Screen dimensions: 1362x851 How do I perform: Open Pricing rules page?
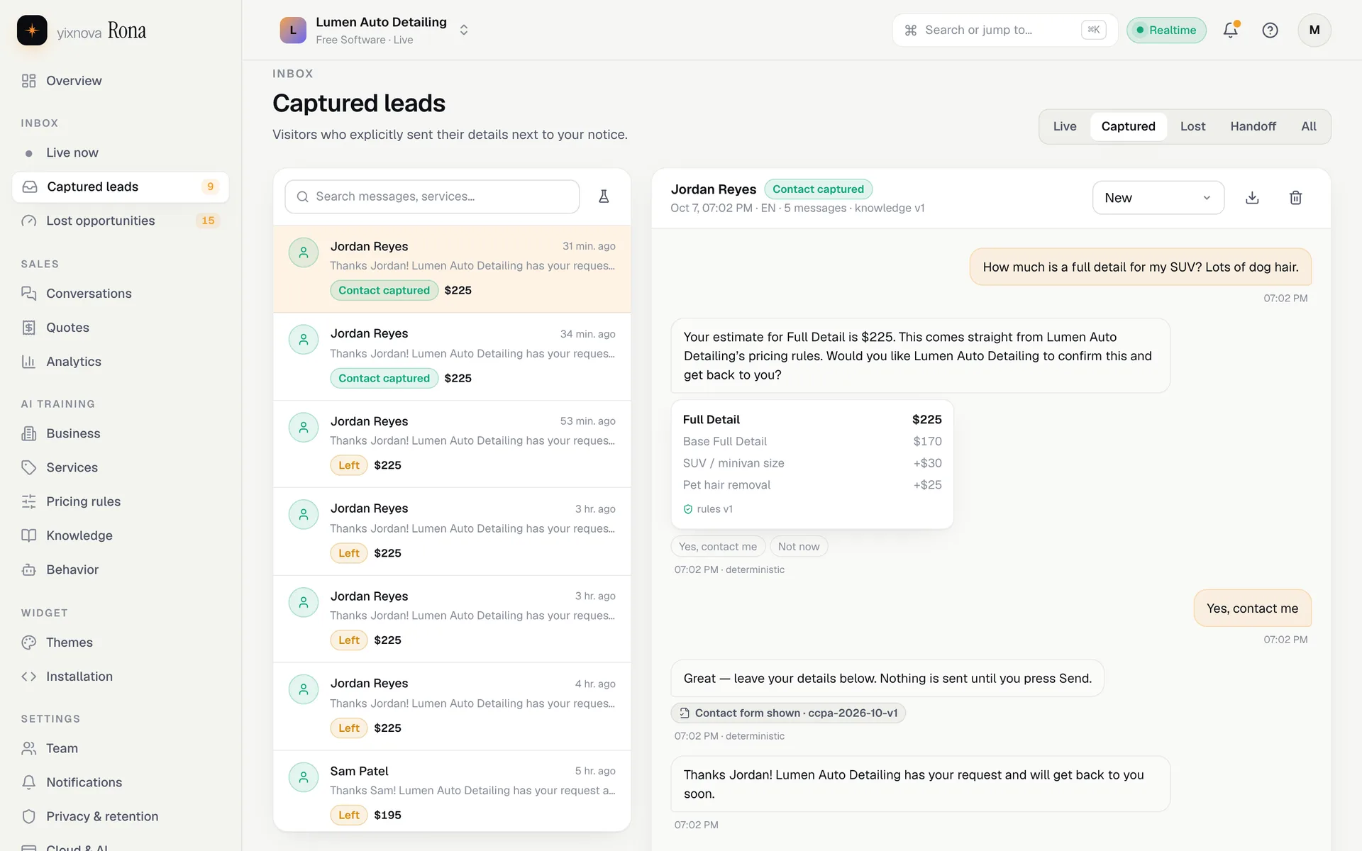[x=121, y=501]
